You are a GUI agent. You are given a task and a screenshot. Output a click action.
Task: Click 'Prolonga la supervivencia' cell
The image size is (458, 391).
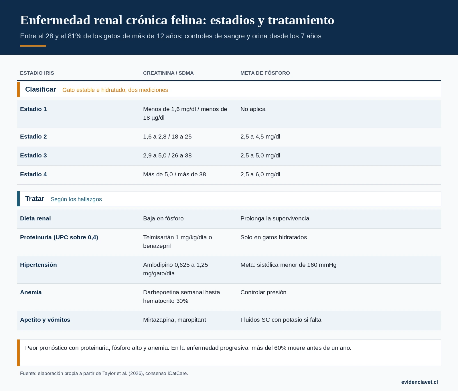tap(275, 218)
